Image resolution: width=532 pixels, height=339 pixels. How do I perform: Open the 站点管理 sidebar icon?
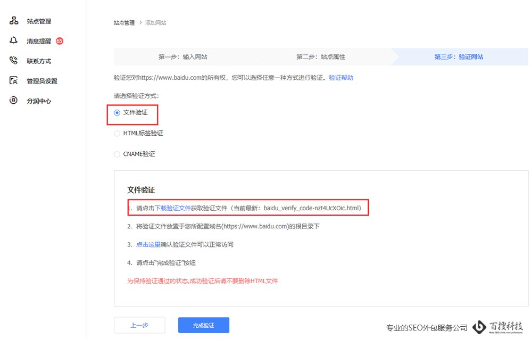pyautogui.click(x=14, y=21)
